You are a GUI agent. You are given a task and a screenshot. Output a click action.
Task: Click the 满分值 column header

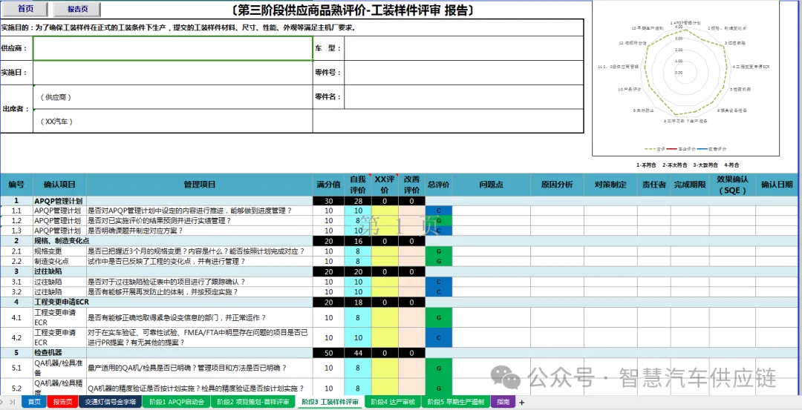(328, 185)
